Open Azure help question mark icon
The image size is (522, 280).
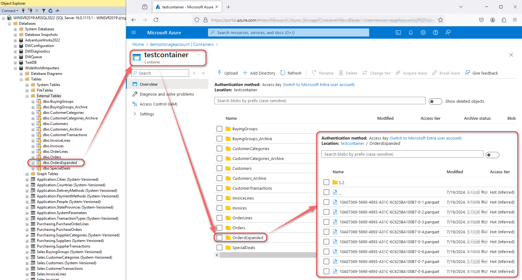tap(436, 32)
